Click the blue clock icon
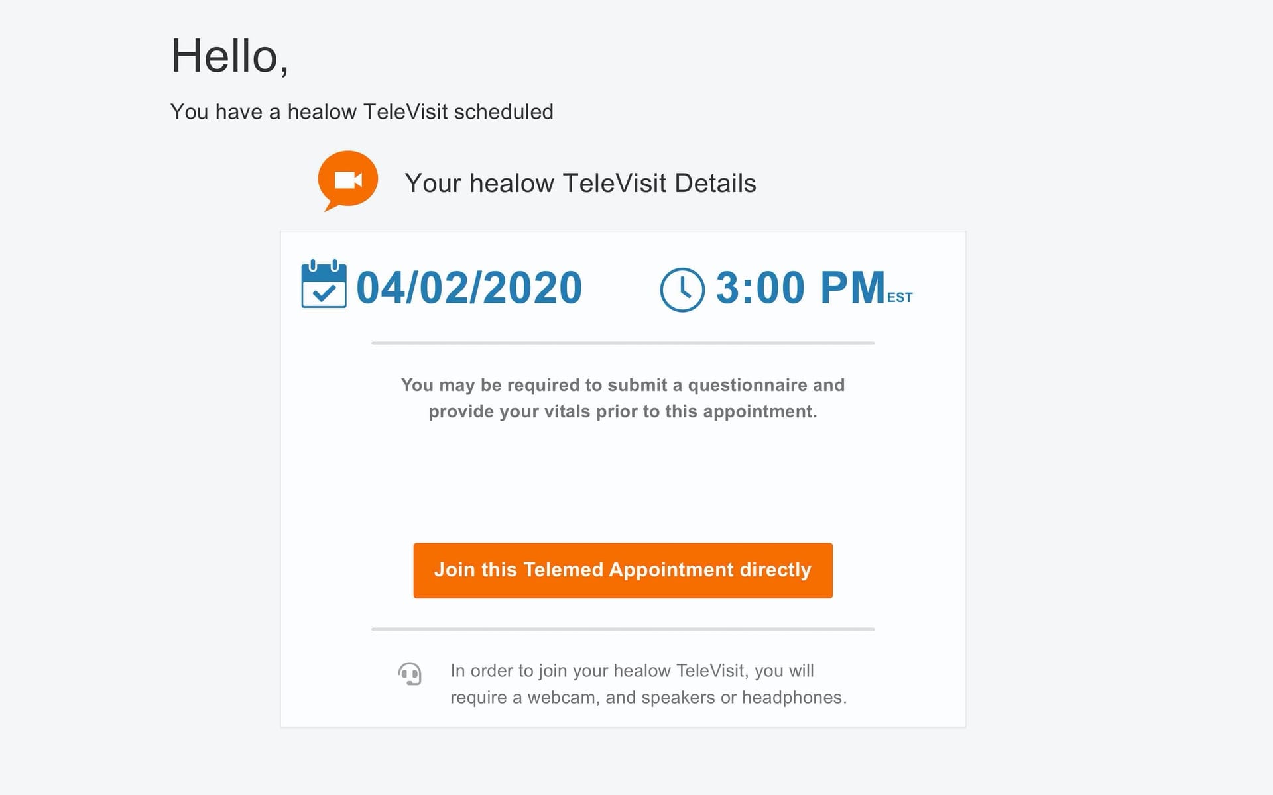1273x795 pixels. (682, 290)
